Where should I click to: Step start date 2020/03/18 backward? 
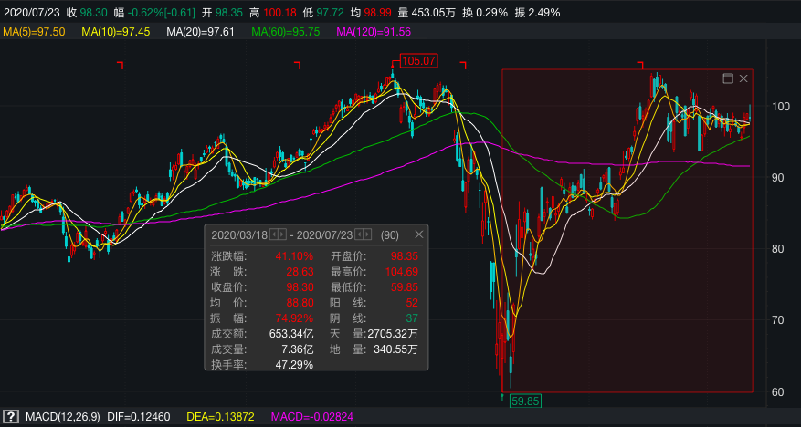[274, 234]
